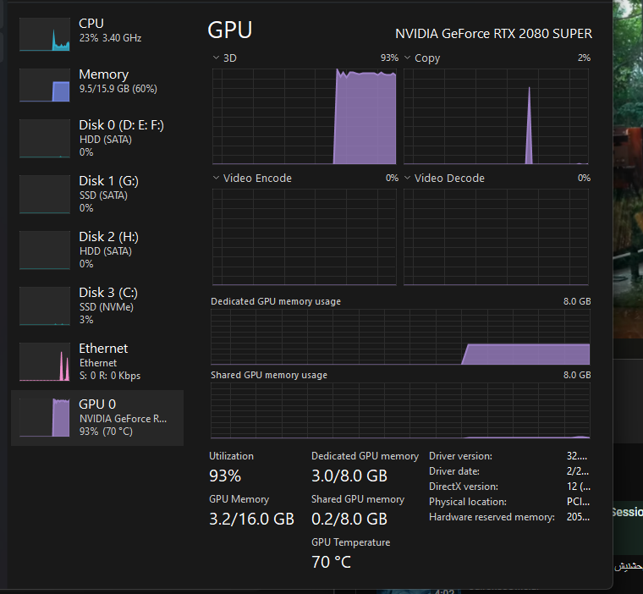
Task: Click the Shared GPU memory usage graph
Action: [400, 410]
